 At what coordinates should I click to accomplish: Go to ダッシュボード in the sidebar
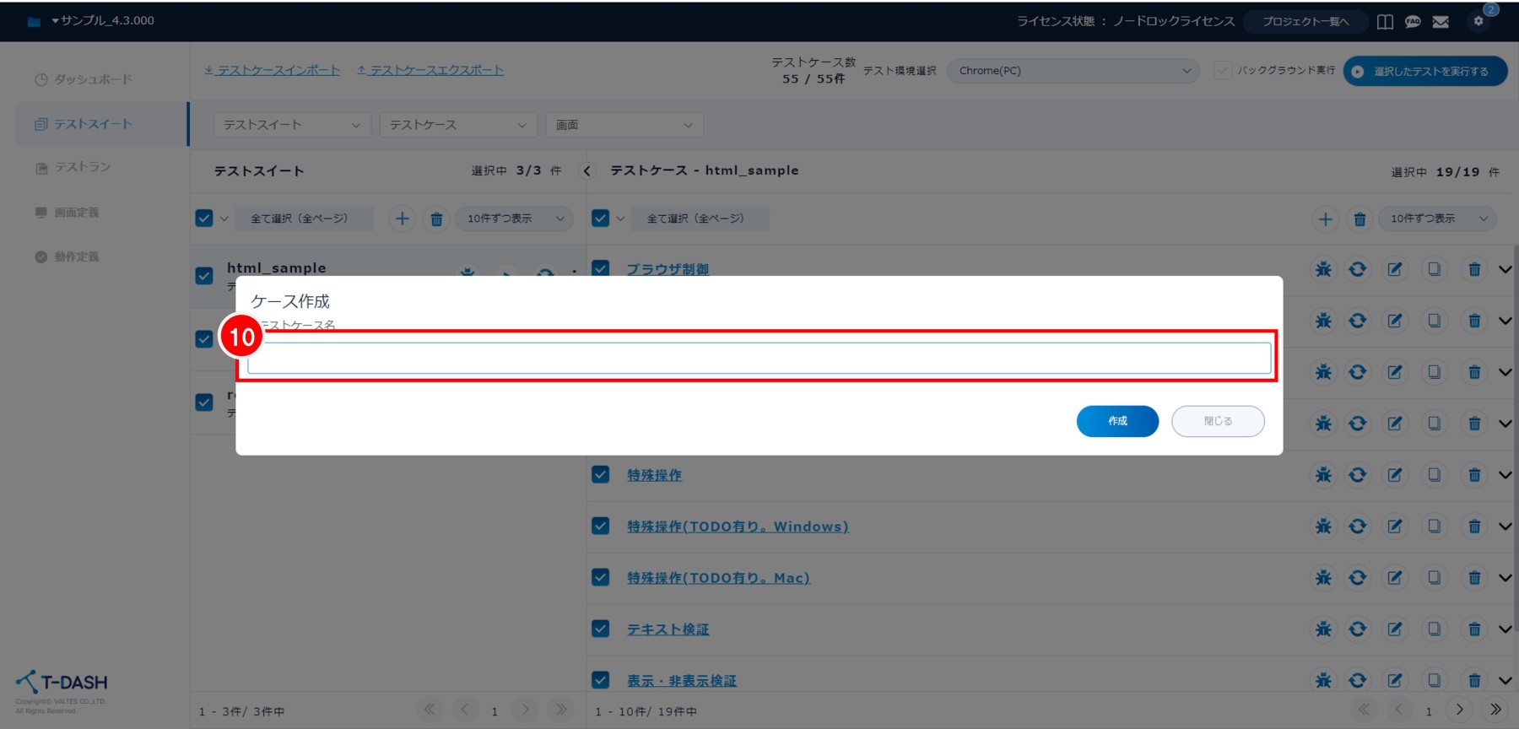tap(93, 79)
